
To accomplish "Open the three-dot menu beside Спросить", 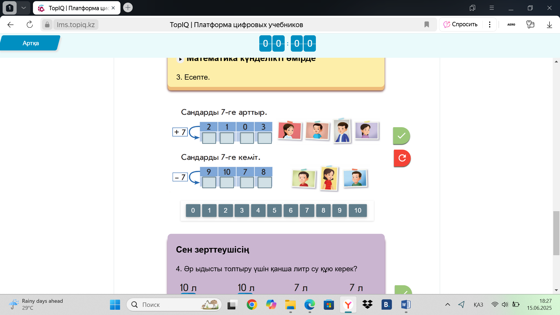I will click(x=490, y=24).
